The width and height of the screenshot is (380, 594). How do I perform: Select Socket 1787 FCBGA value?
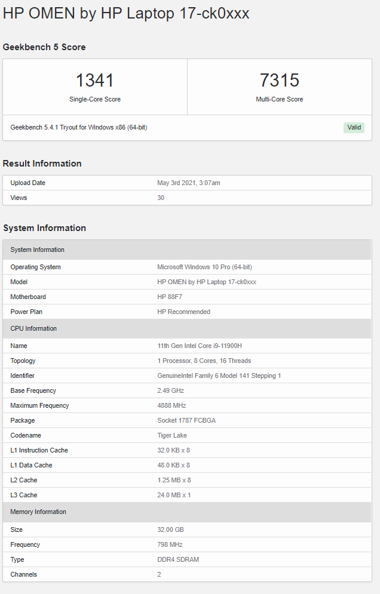(186, 420)
